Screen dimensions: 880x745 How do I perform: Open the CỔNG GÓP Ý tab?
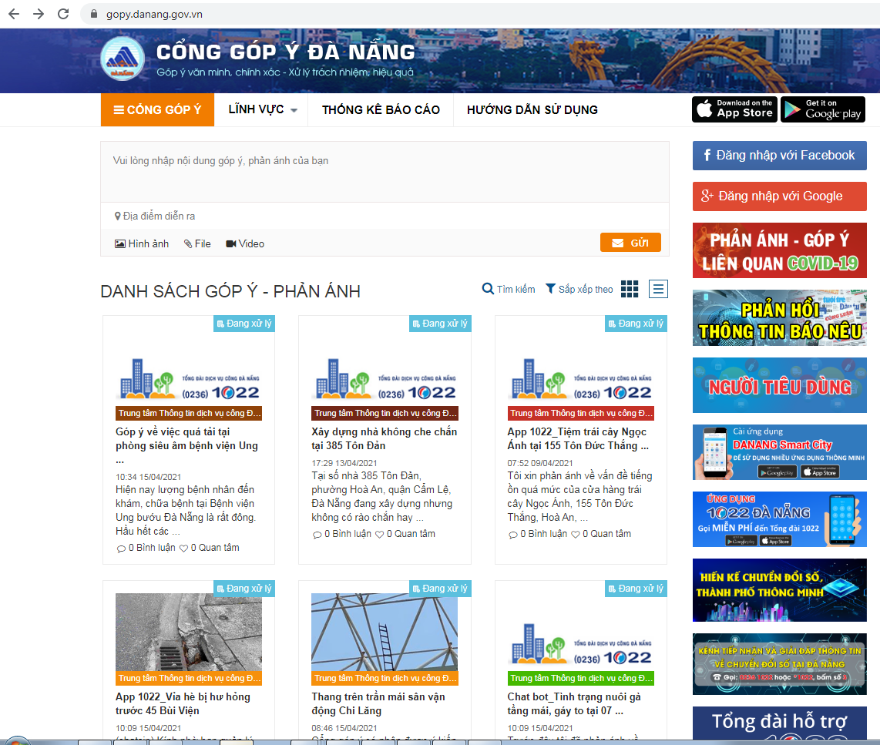click(158, 109)
